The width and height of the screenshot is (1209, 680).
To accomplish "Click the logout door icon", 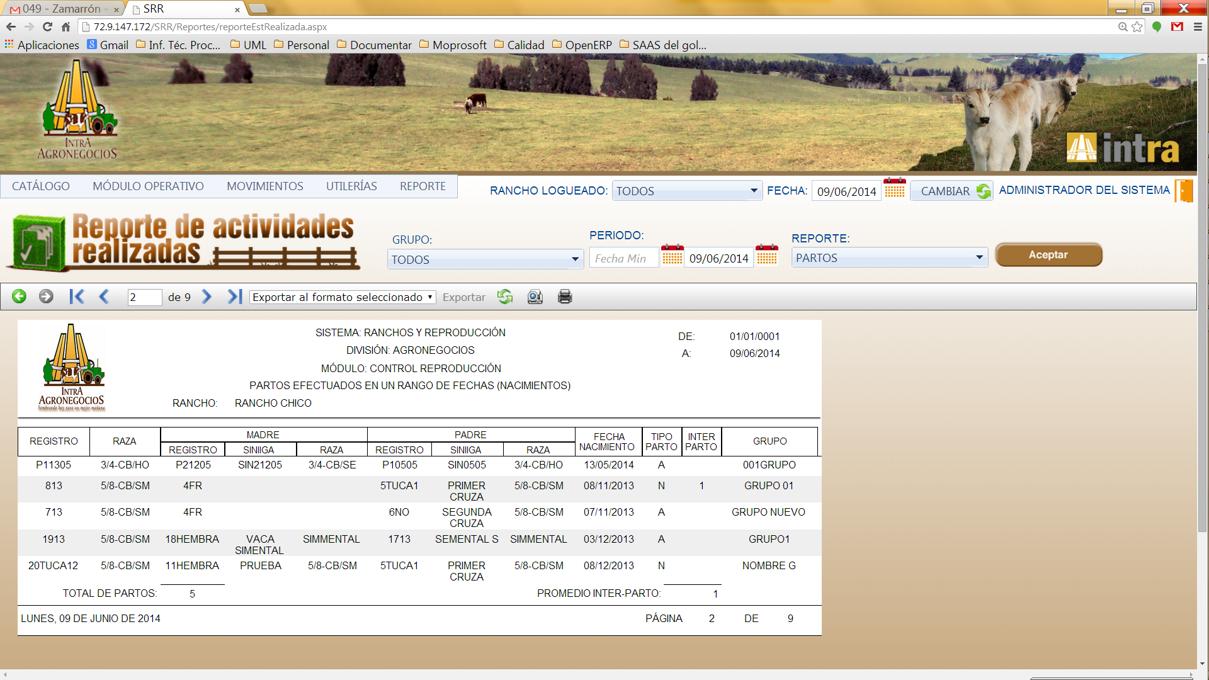I will 1184,191.
